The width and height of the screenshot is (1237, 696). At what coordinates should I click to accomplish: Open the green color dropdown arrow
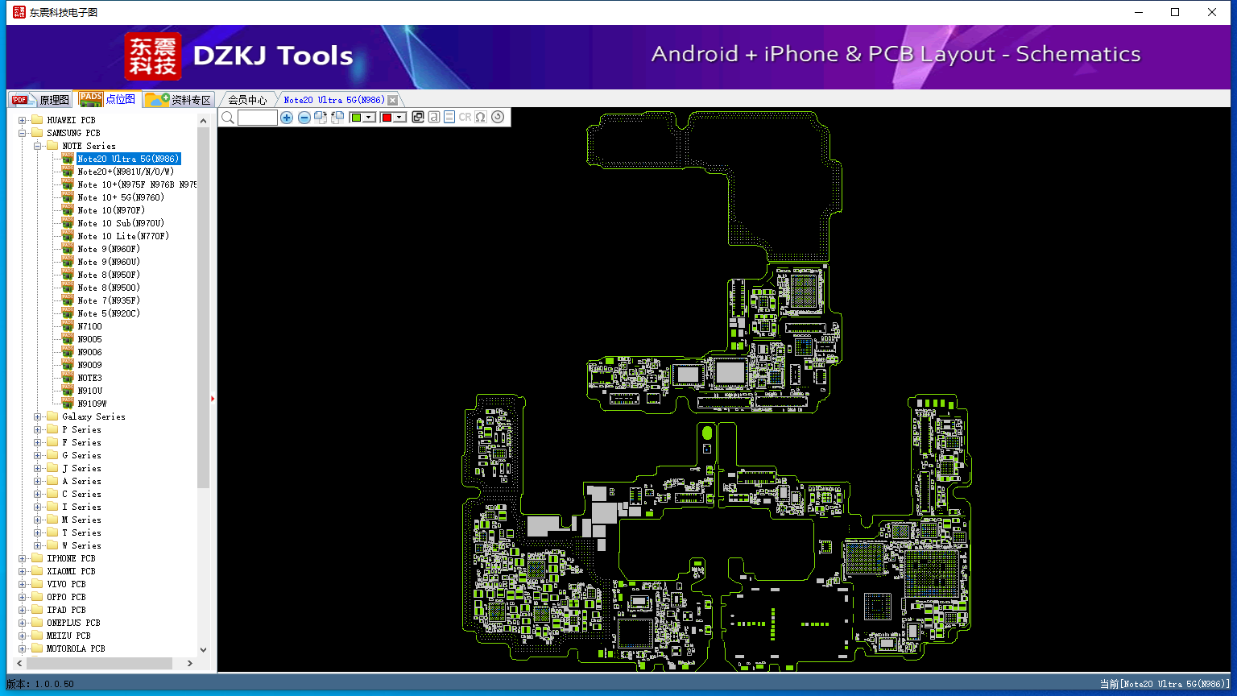[369, 118]
